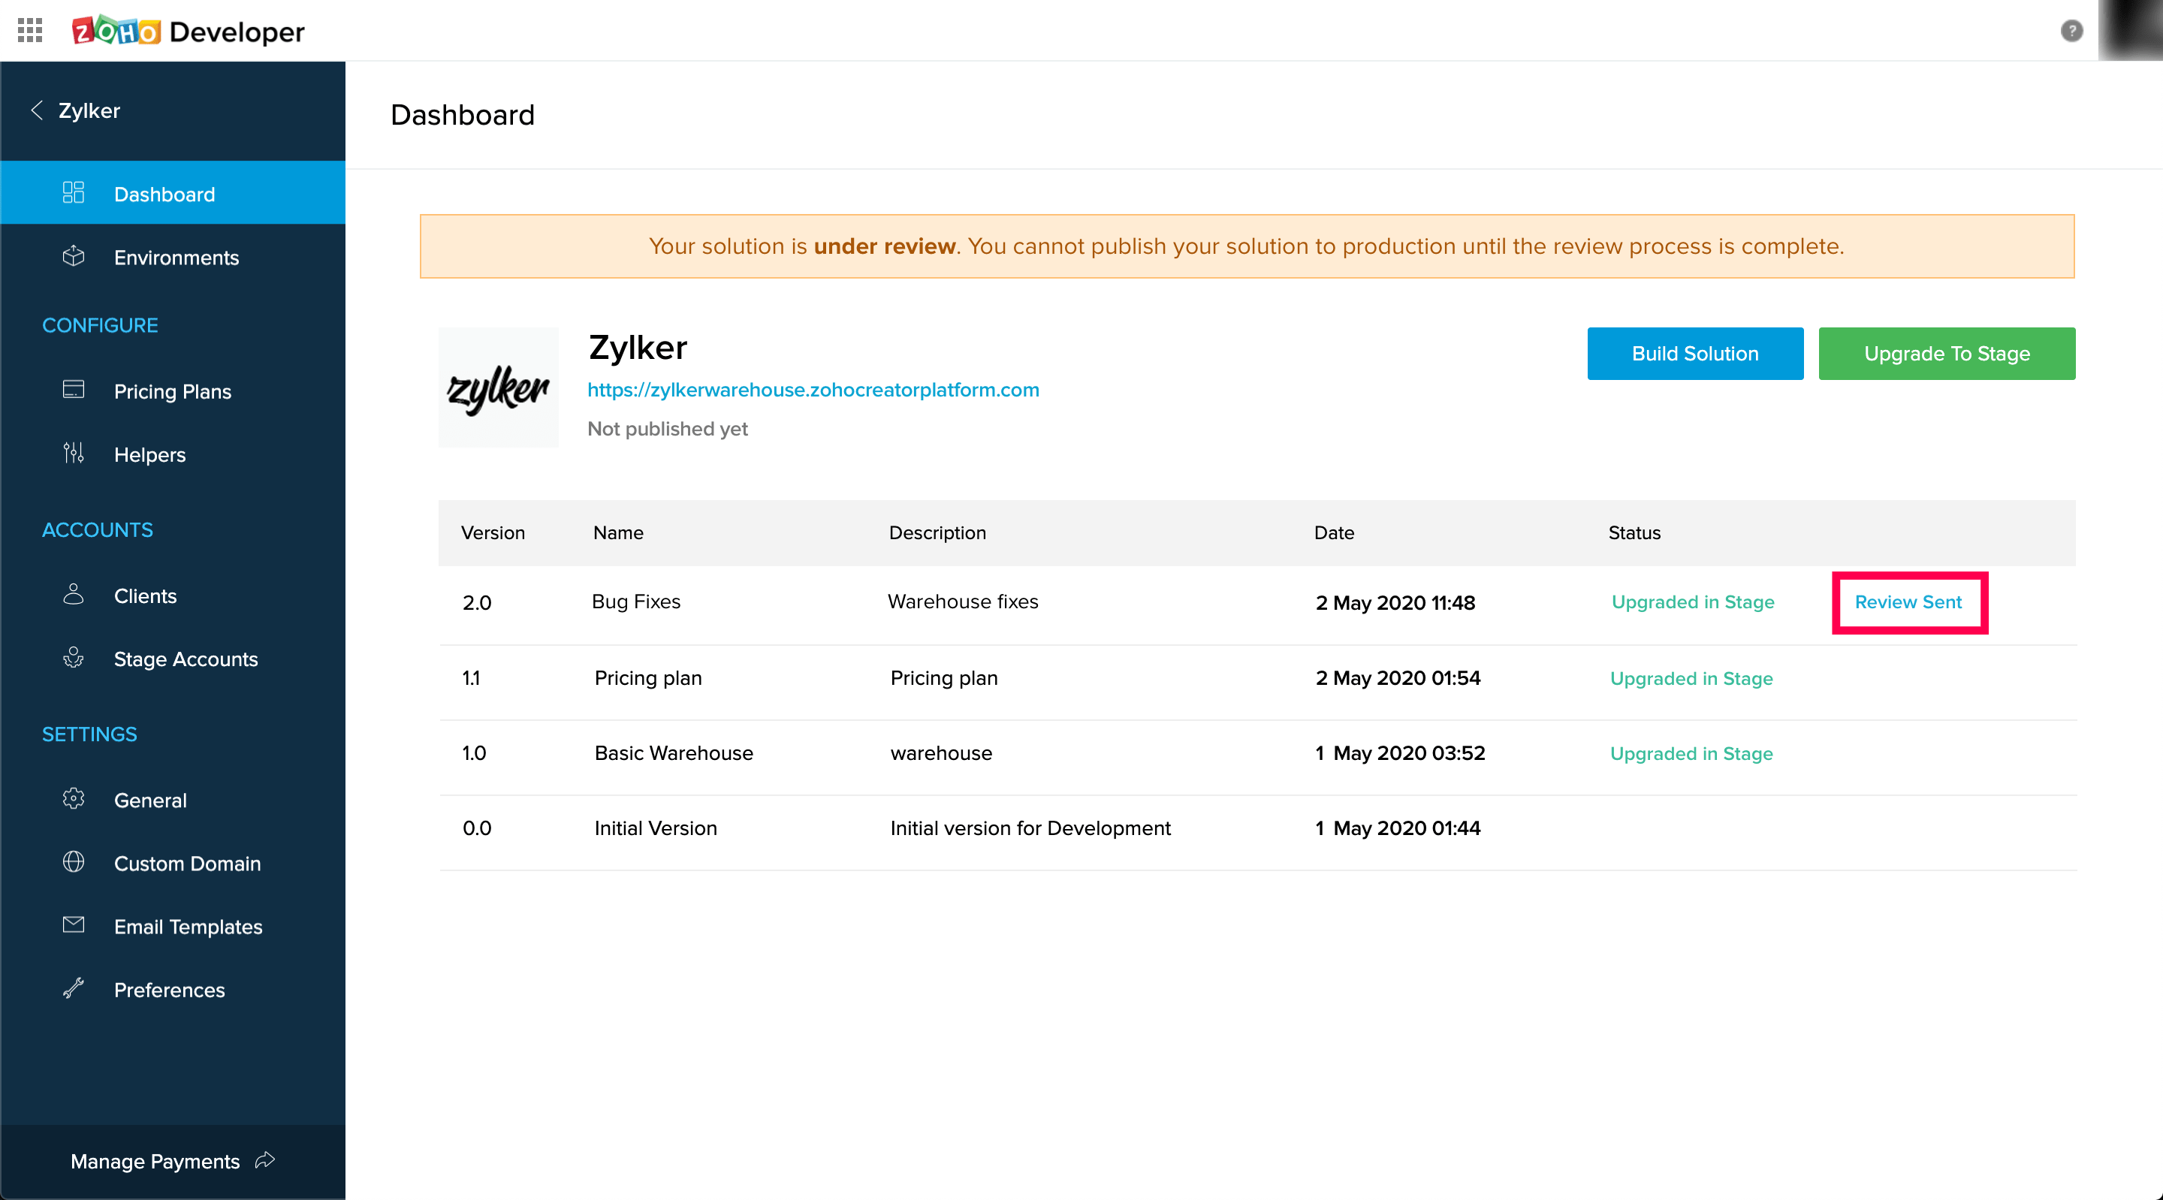Go back using the Zylker chevron arrow
This screenshot has width=2163, height=1200.
coord(37,110)
